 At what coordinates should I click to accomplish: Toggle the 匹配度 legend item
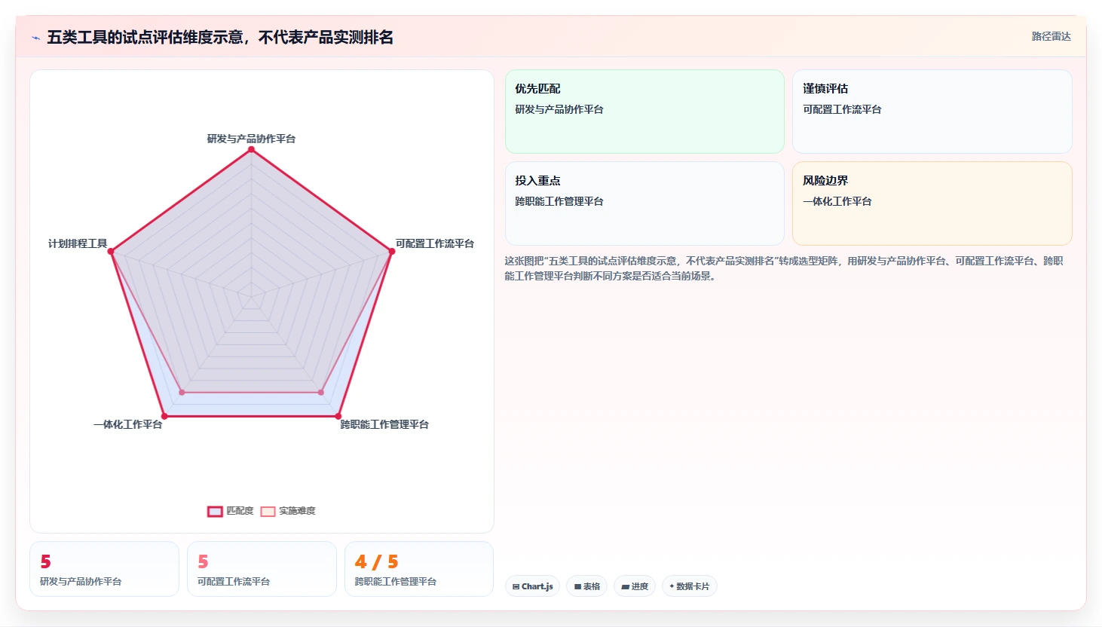231,511
